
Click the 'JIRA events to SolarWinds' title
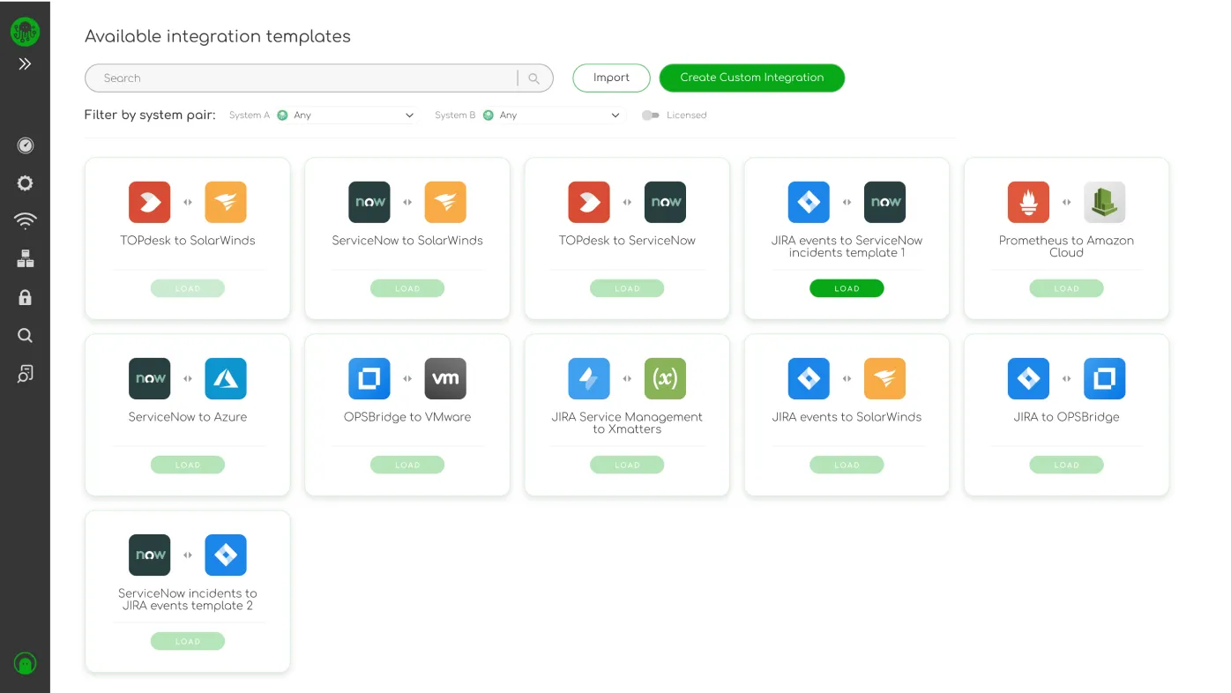click(847, 417)
